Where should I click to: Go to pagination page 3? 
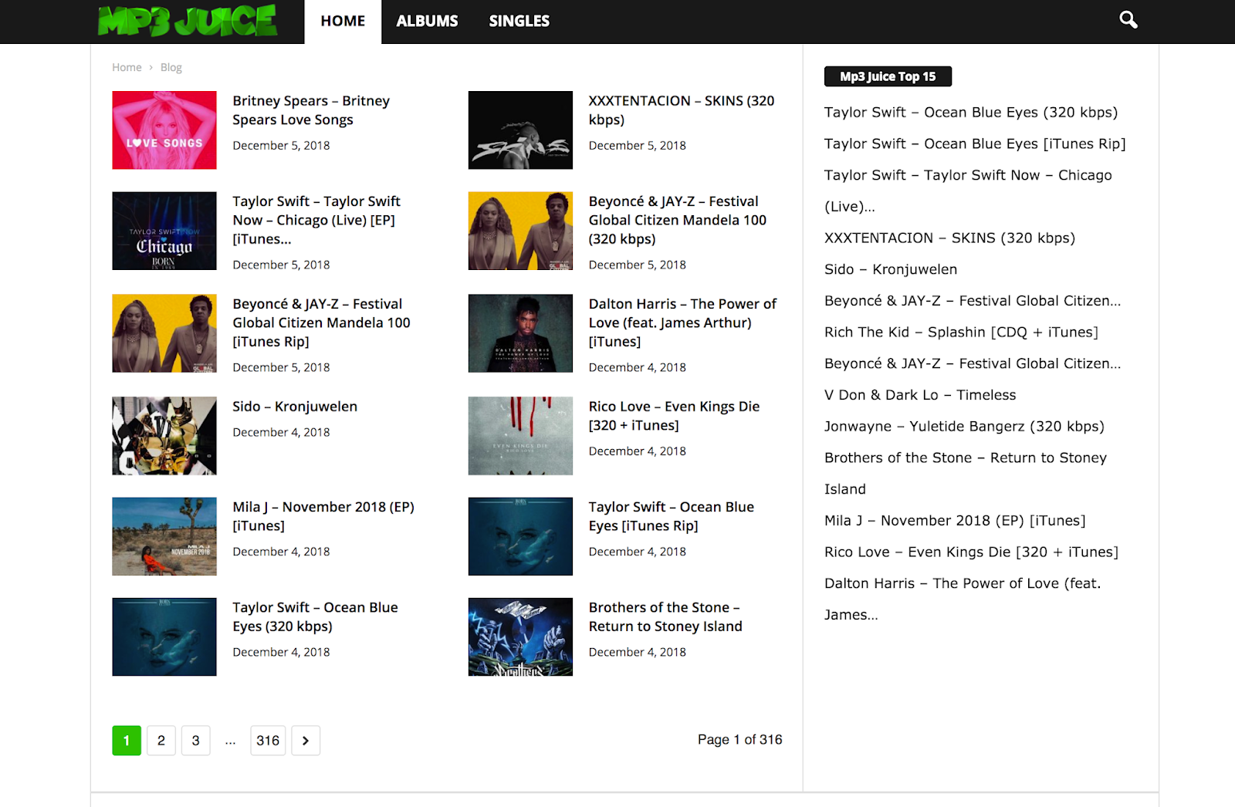[196, 741]
